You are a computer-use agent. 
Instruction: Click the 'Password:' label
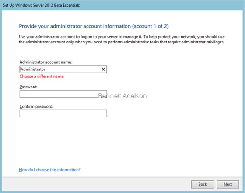(x=29, y=86)
